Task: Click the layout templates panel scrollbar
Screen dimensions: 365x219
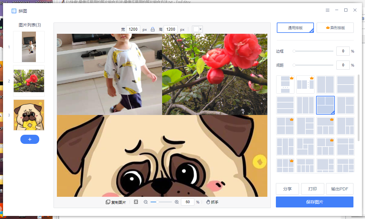Action: [x=358, y=108]
